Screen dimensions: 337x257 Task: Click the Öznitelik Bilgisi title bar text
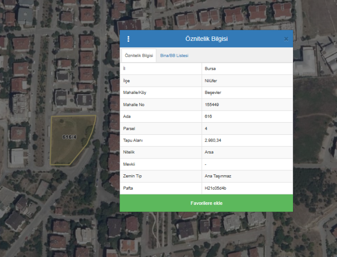206,39
